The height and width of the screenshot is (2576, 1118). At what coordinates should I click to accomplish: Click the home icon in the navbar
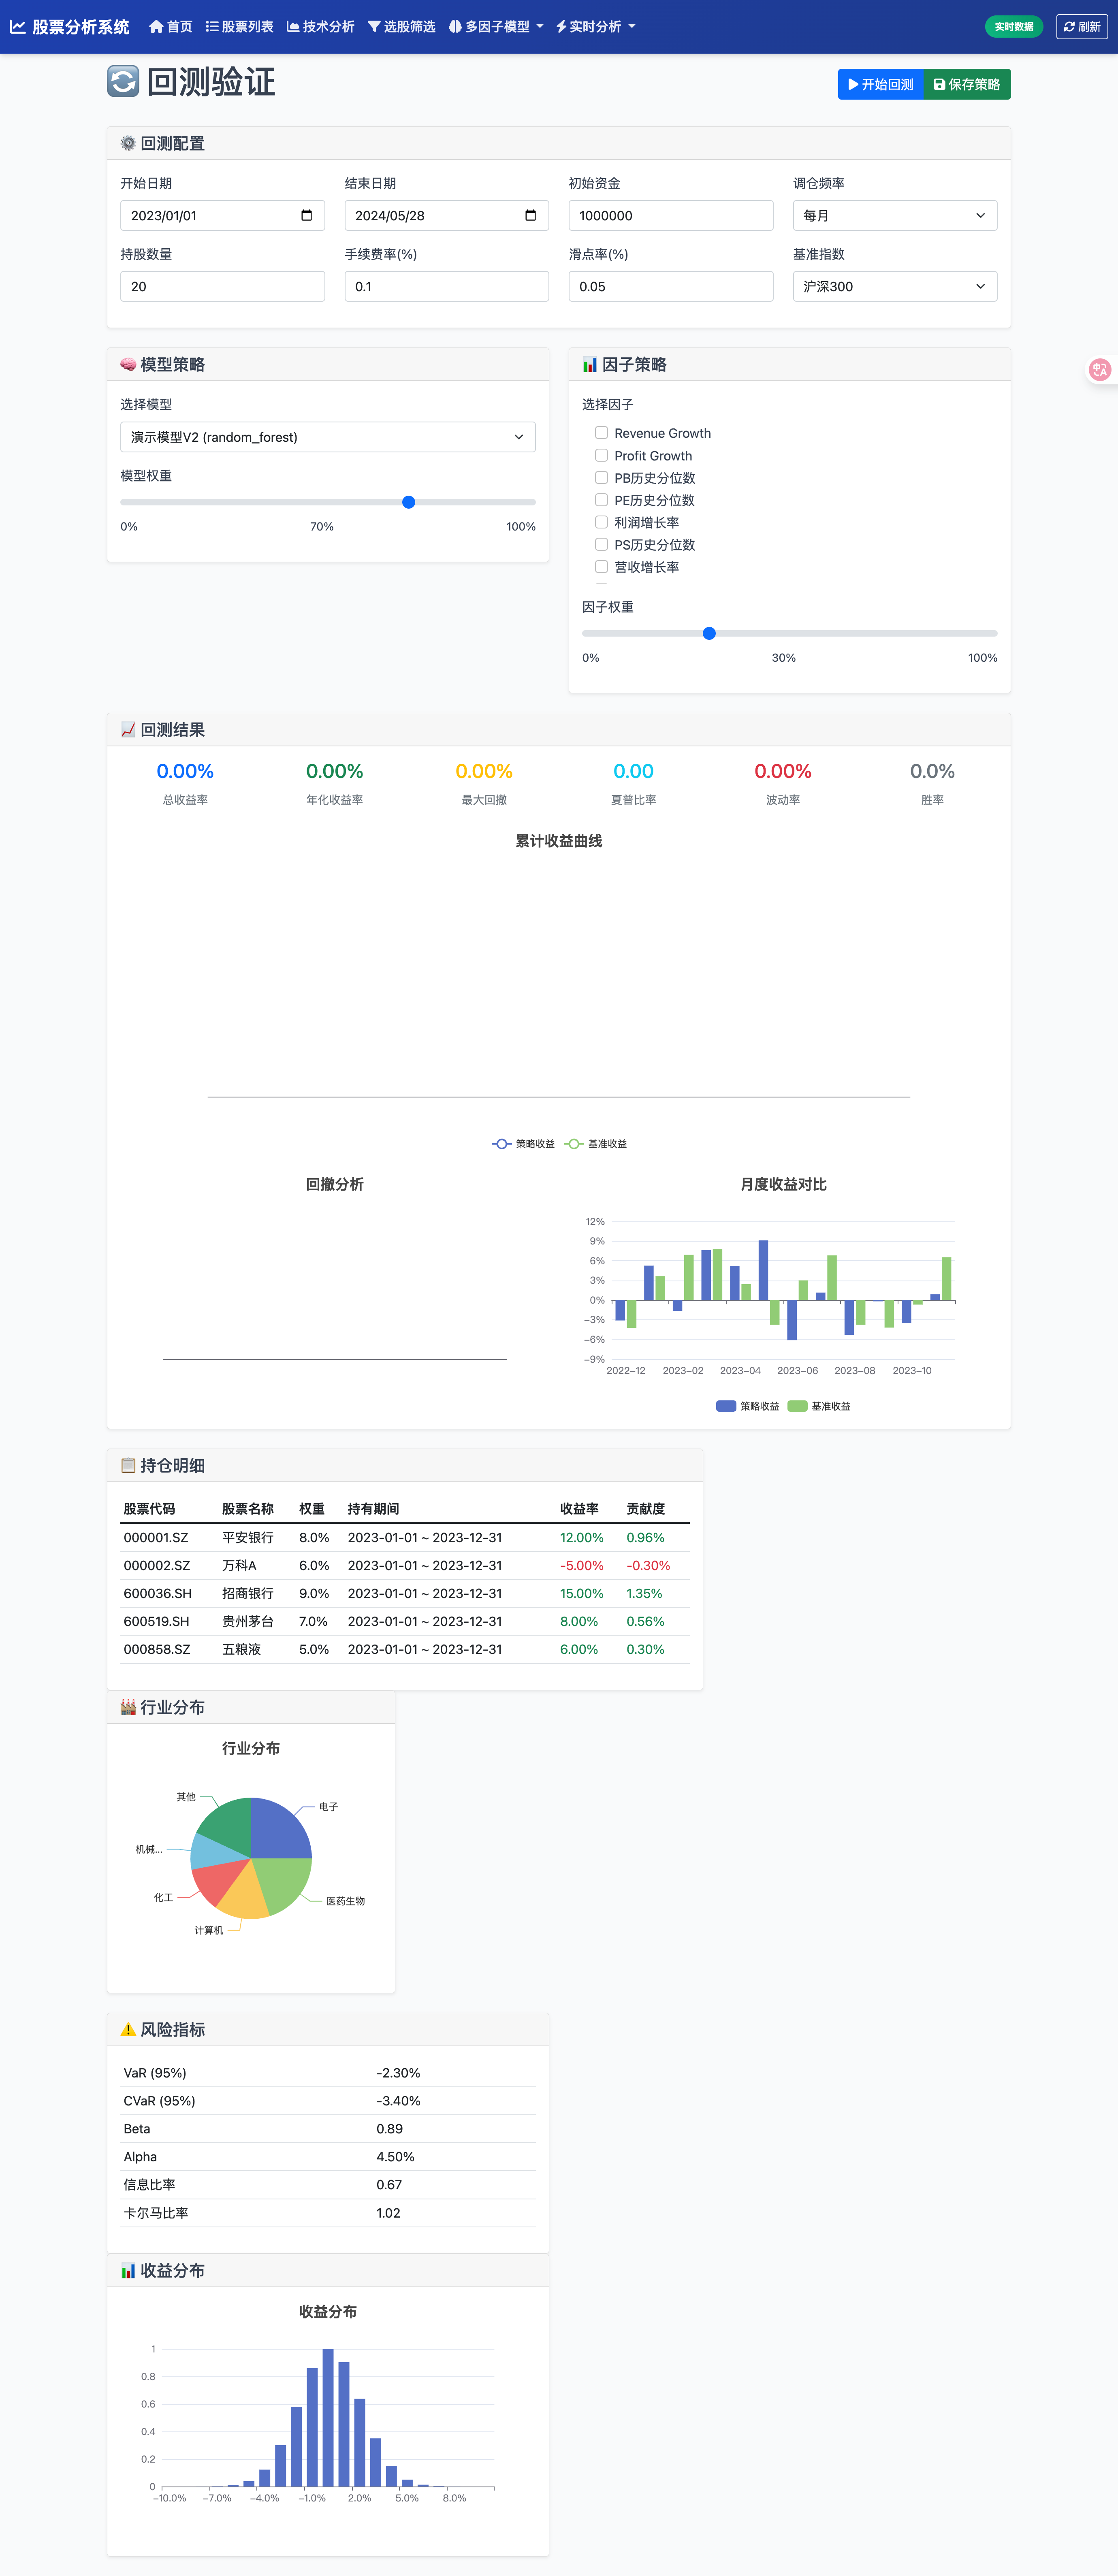(156, 27)
